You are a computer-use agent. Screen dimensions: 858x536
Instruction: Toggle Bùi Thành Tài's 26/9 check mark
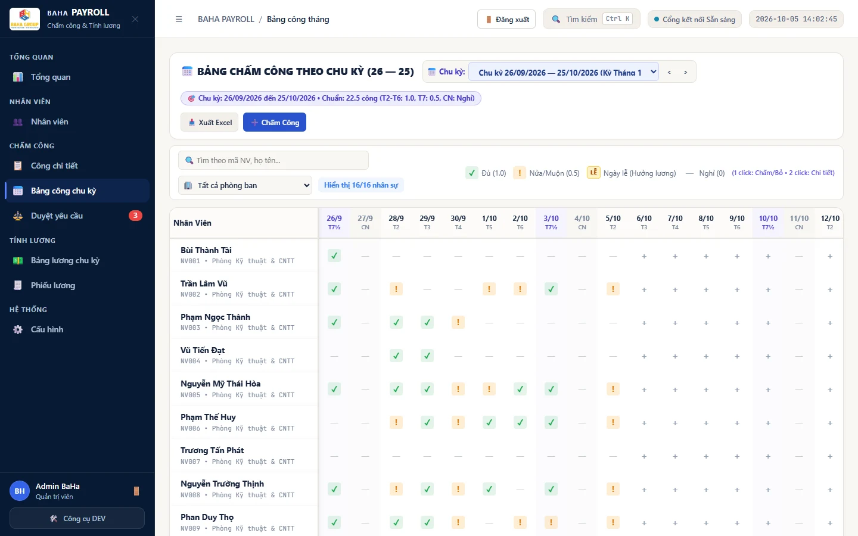pyautogui.click(x=334, y=256)
